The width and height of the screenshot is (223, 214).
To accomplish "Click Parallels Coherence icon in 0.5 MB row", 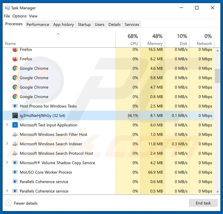I will click(x=15, y=191).
